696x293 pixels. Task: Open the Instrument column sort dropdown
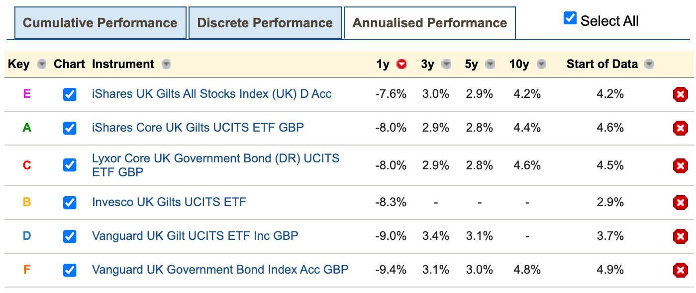tap(166, 64)
